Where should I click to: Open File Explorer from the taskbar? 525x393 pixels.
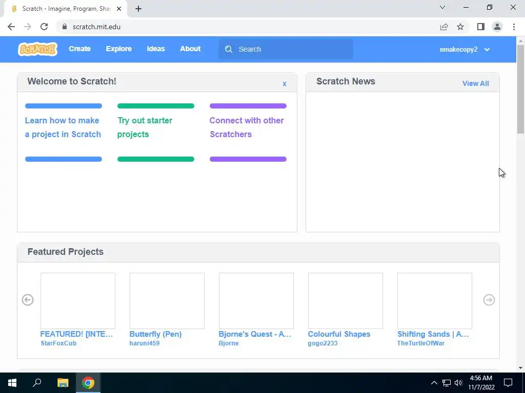[x=63, y=383]
